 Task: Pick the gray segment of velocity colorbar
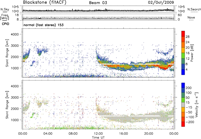coord(183,105)
